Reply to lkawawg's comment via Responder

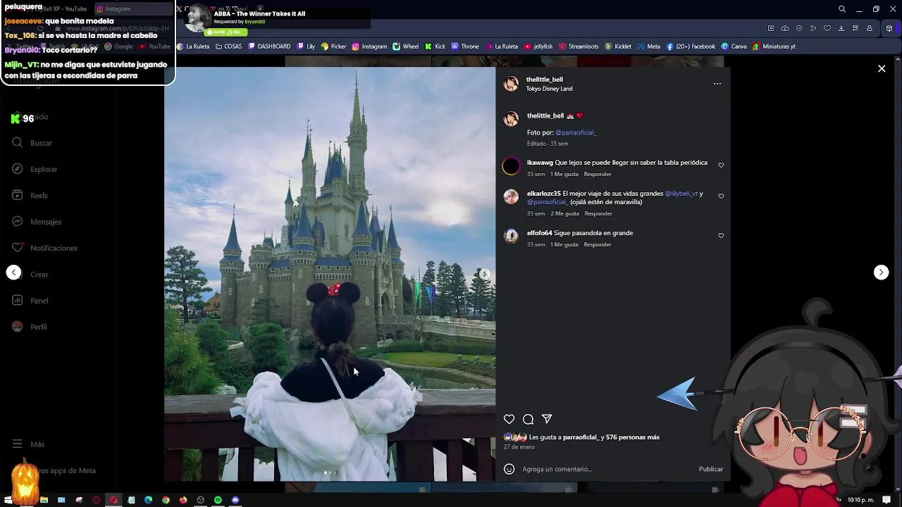(x=598, y=174)
